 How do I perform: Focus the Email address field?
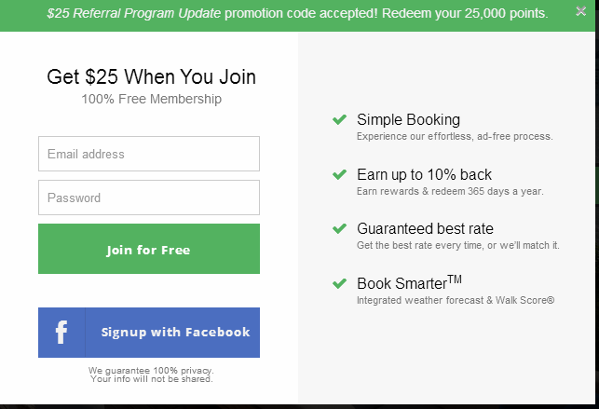point(149,154)
